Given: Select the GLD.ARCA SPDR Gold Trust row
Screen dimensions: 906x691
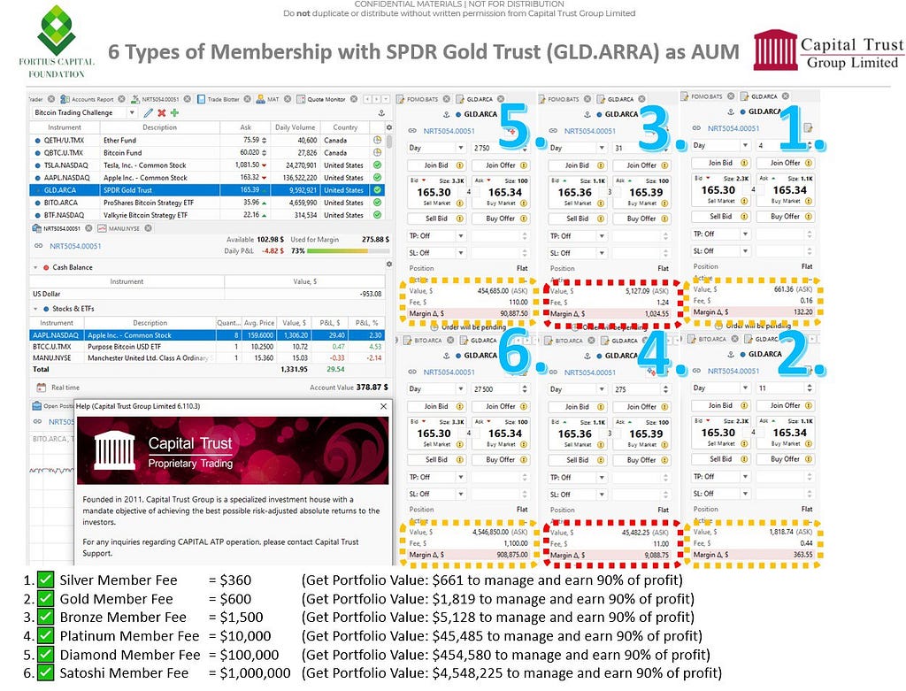Looking at the screenshot, I should (x=207, y=190).
